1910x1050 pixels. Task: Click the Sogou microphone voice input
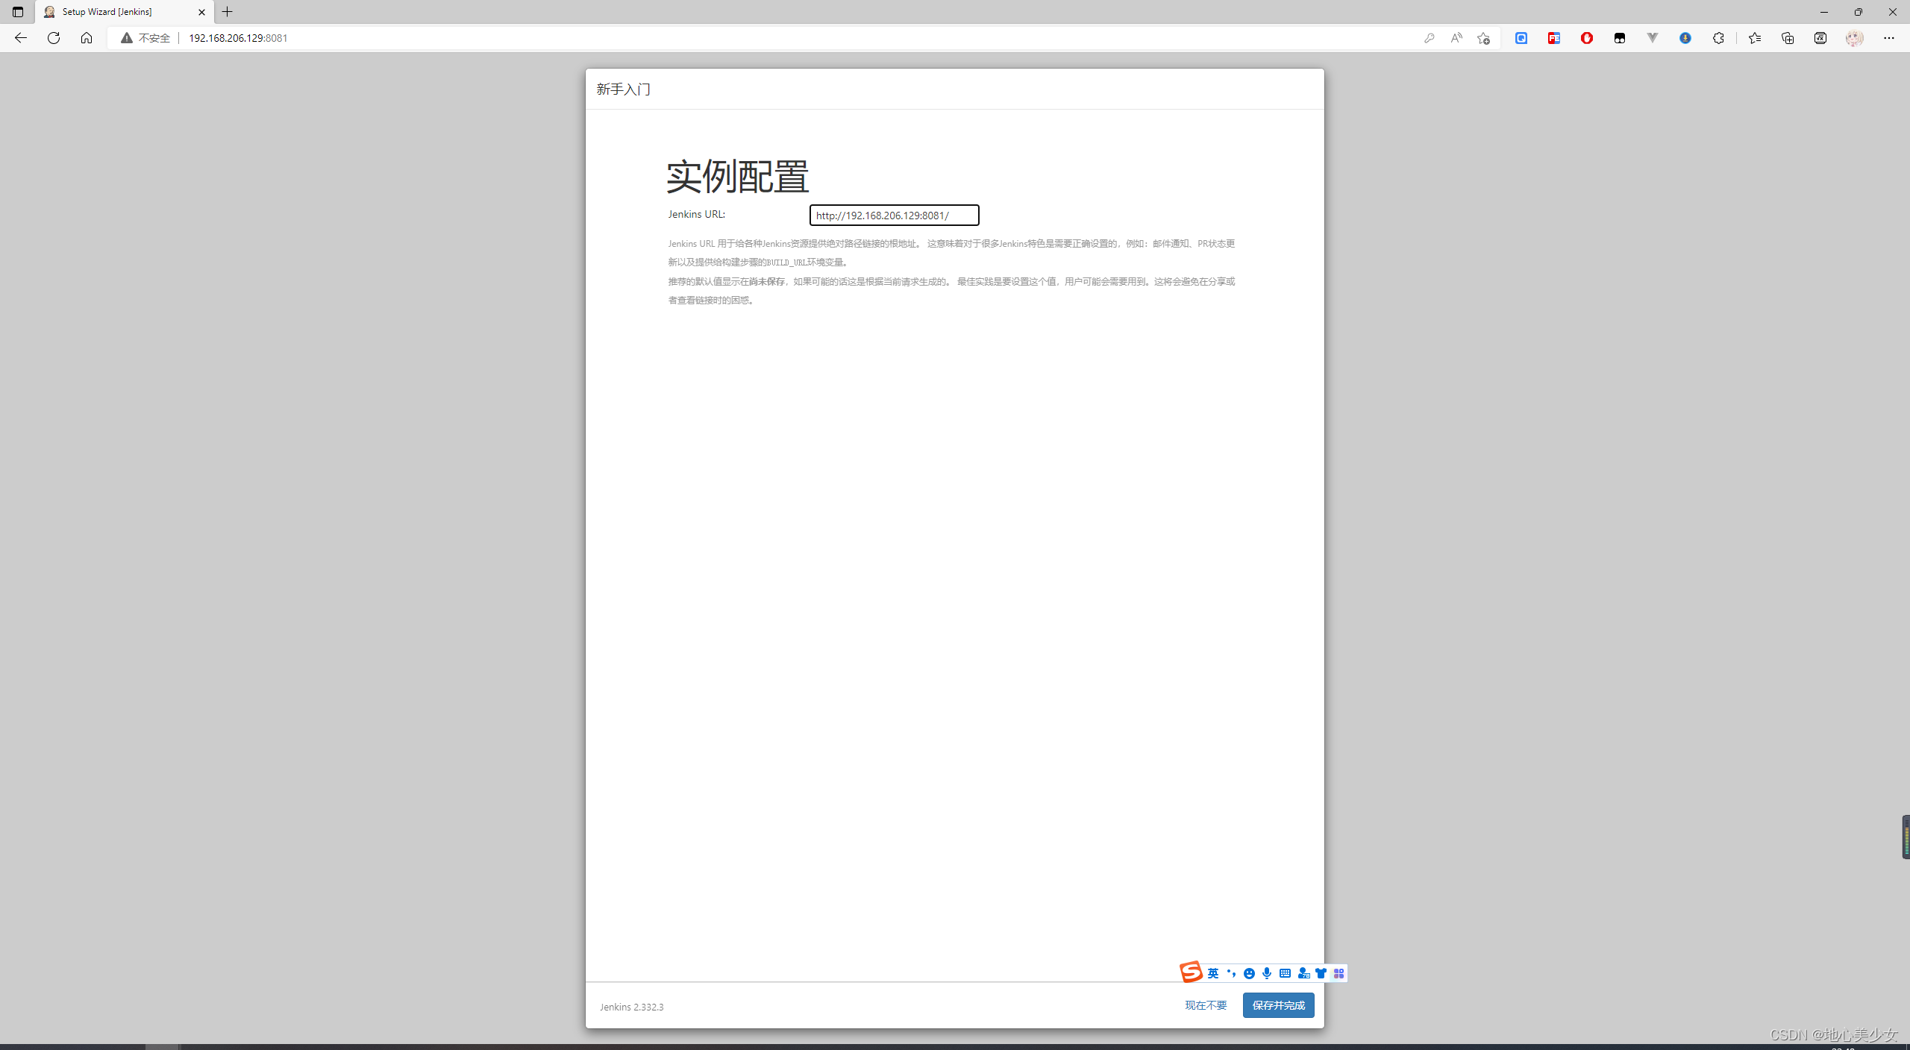point(1267,973)
